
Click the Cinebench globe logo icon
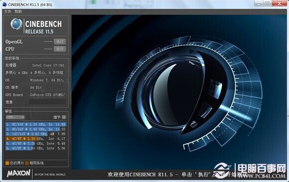pos(16,24)
